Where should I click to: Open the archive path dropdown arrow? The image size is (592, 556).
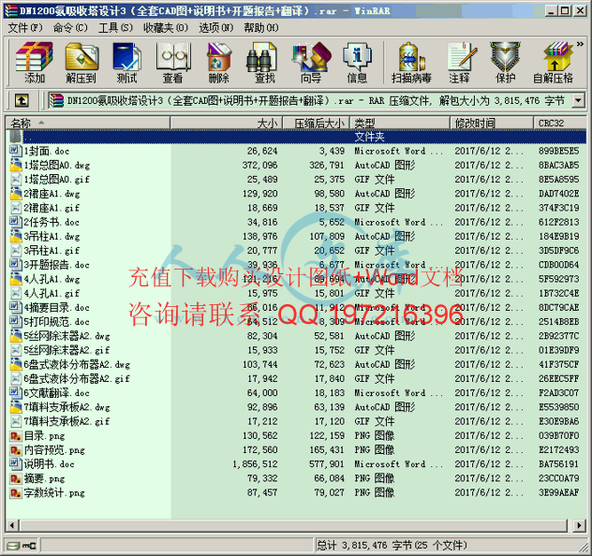click(x=578, y=101)
